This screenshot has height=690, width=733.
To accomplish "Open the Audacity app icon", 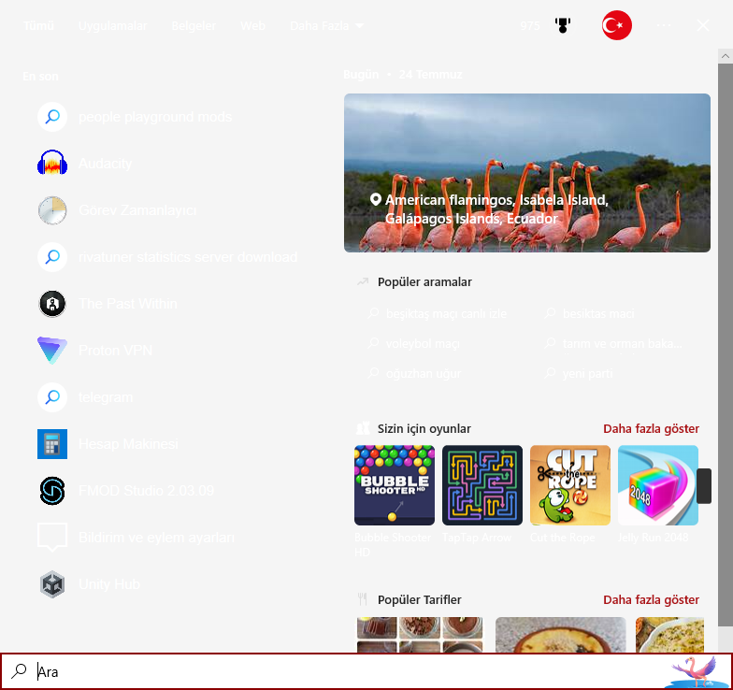I will click(52, 163).
